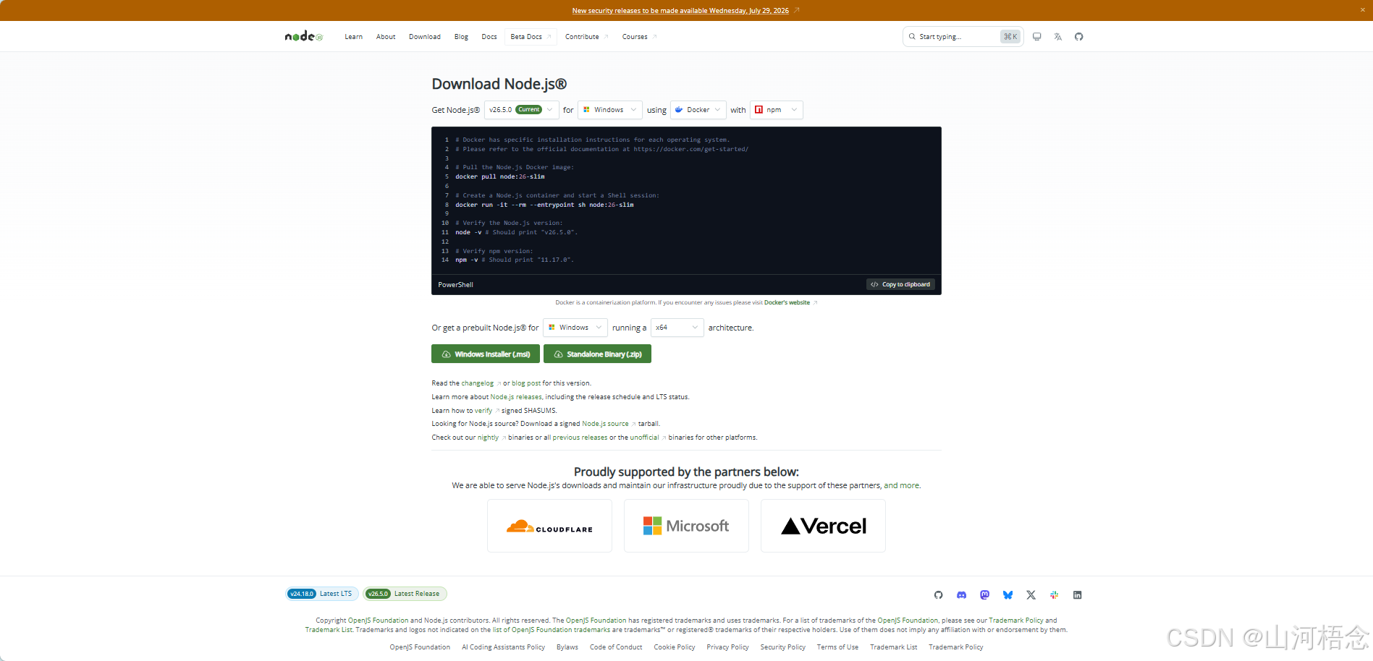Image resolution: width=1373 pixels, height=661 pixels.
Task: Open the Contribute nav item
Action: tap(586, 37)
